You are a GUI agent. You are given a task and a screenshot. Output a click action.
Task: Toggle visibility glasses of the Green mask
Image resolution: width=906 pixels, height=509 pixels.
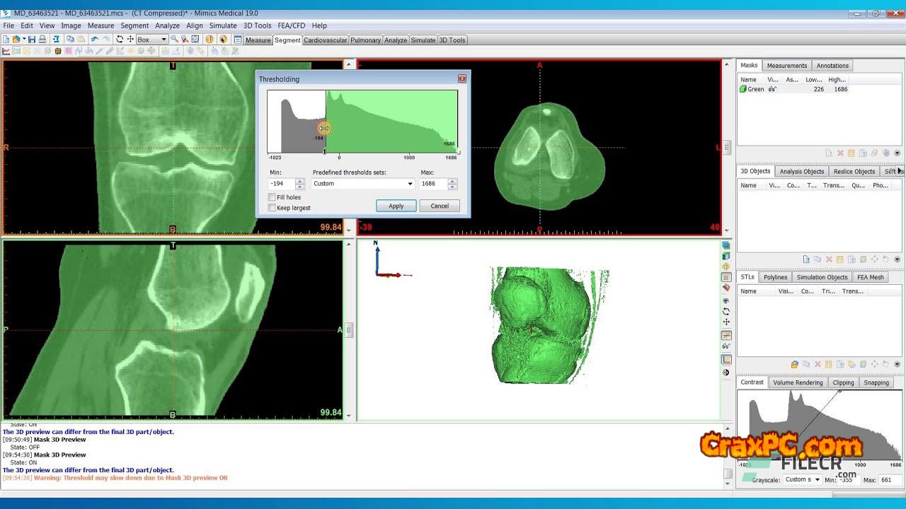pos(772,89)
